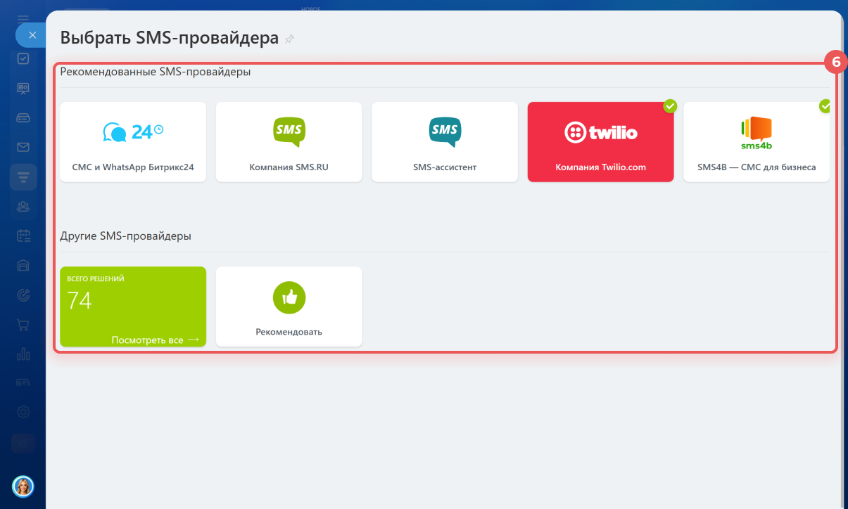
Task: Open the contacts people icon in sidebar
Action: click(x=23, y=207)
